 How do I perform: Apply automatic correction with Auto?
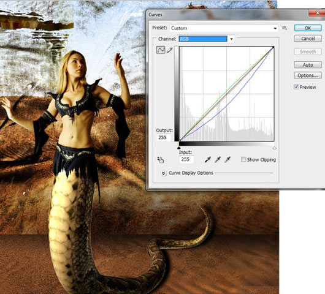(308, 65)
